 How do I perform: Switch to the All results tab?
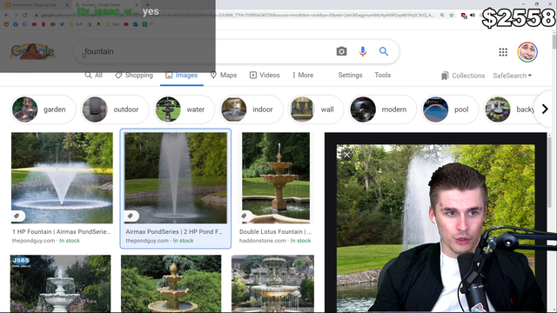[94, 76]
